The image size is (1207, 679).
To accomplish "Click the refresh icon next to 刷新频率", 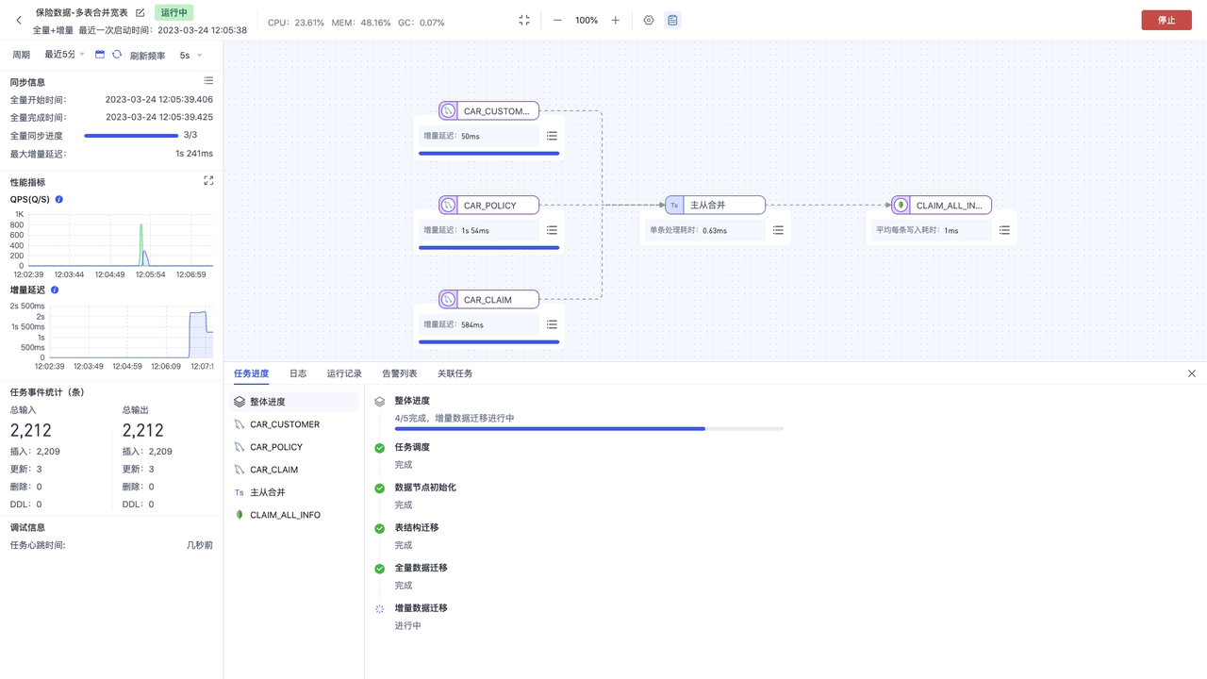I will click(x=117, y=55).
